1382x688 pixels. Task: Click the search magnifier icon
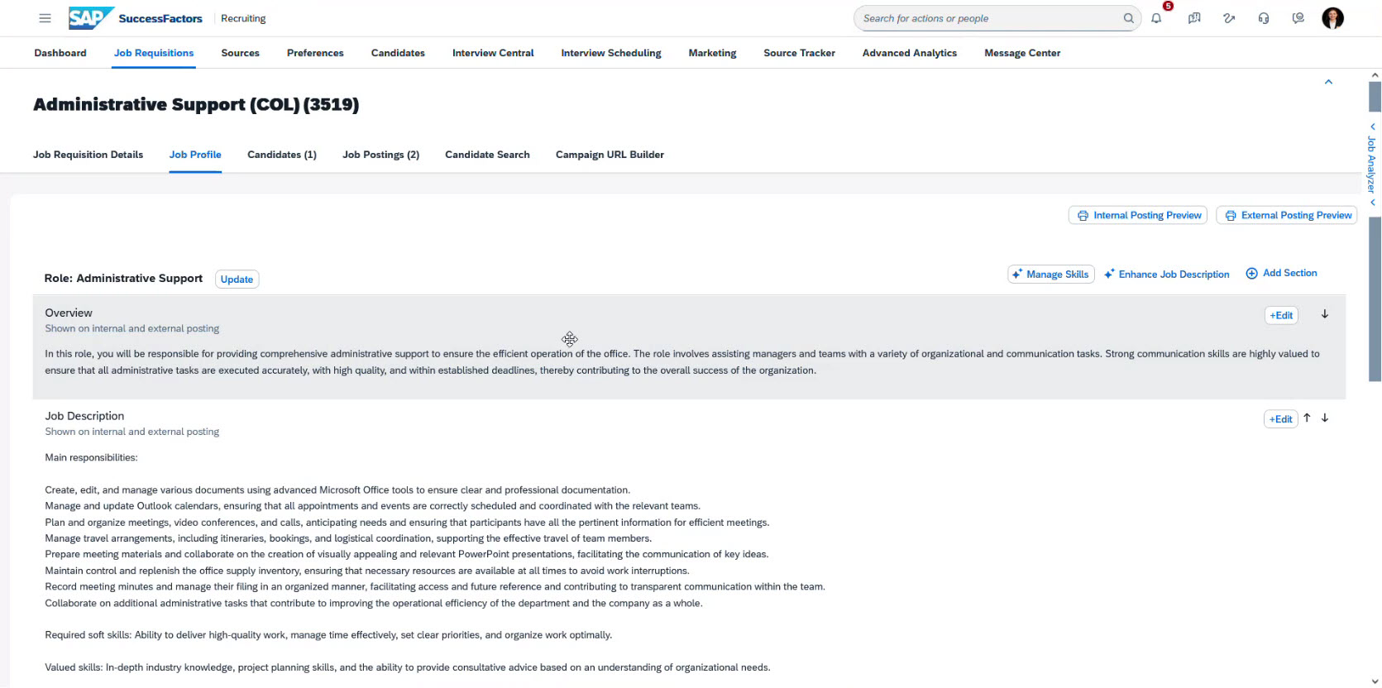coord(1128,18)
